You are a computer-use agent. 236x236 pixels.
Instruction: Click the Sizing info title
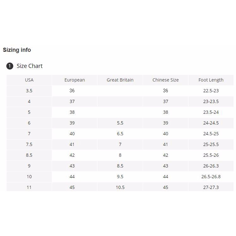(x=17, y=50)
